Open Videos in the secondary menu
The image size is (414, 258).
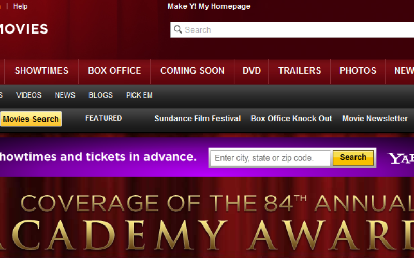(x=28, y=95)
